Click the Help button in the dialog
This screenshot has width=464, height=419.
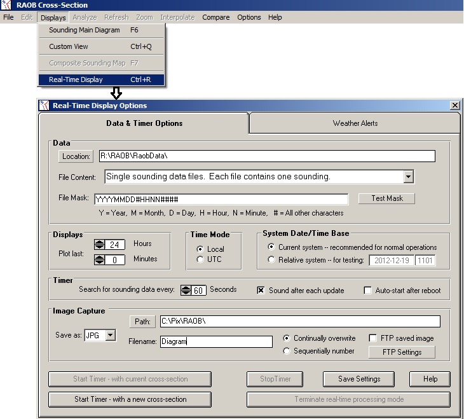430,379
